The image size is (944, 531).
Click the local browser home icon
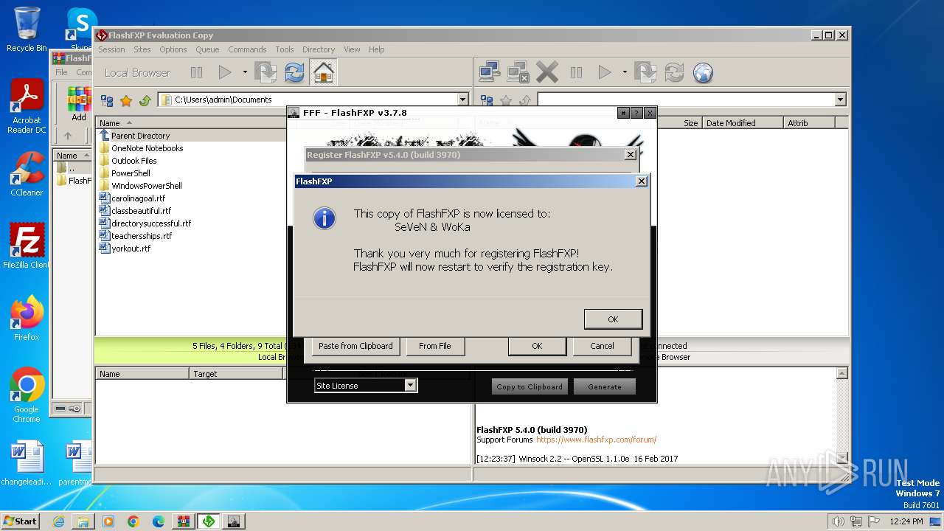point(323,72)
